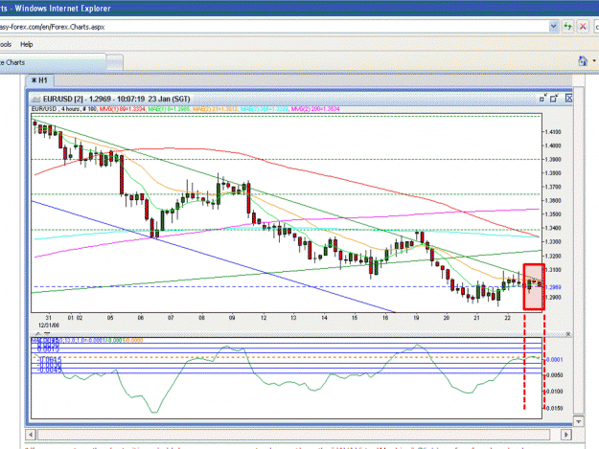Click the 16 date axis label
This screenshot has height=449, width=599.
pos(385,318)
